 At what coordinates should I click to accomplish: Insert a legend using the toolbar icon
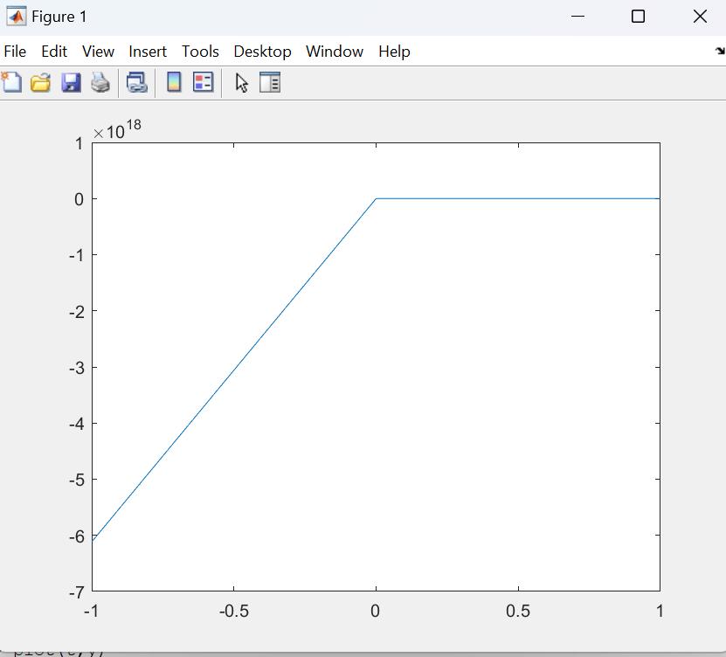(203, 83)
